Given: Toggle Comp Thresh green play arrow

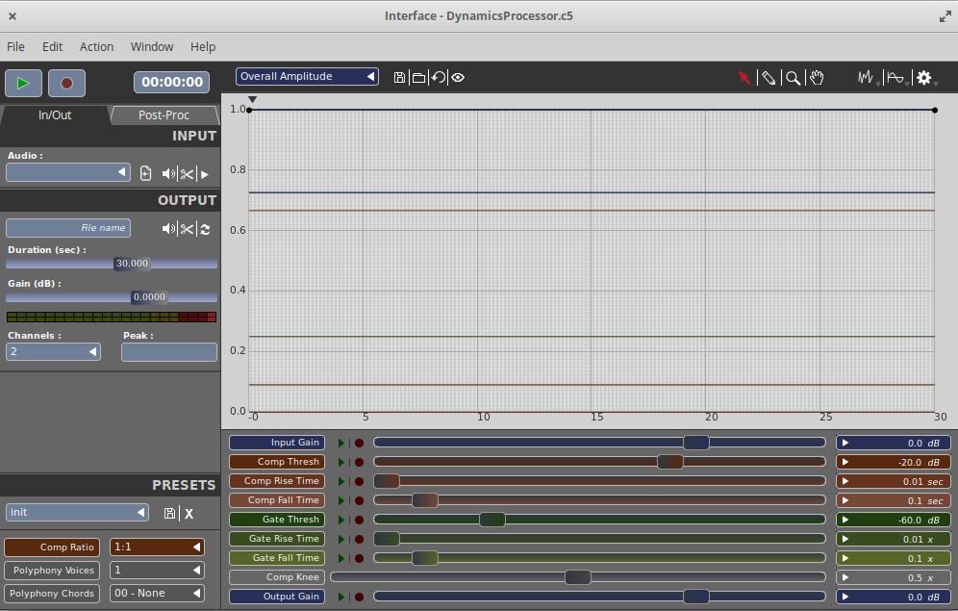Looking at the screenshot, I should (x=341, y=462).
